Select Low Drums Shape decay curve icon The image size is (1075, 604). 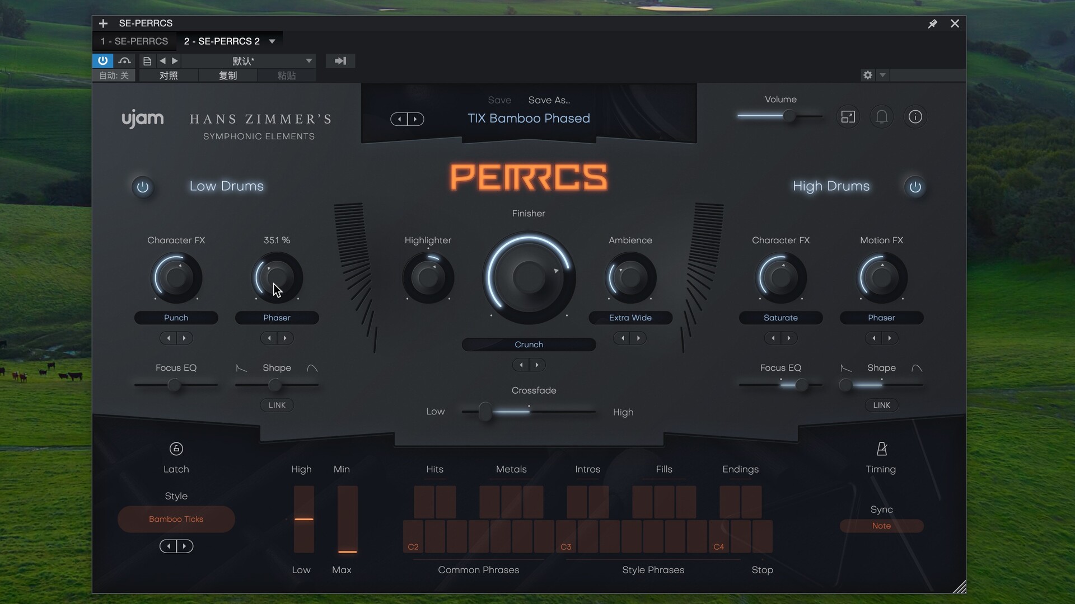point(241,368)
